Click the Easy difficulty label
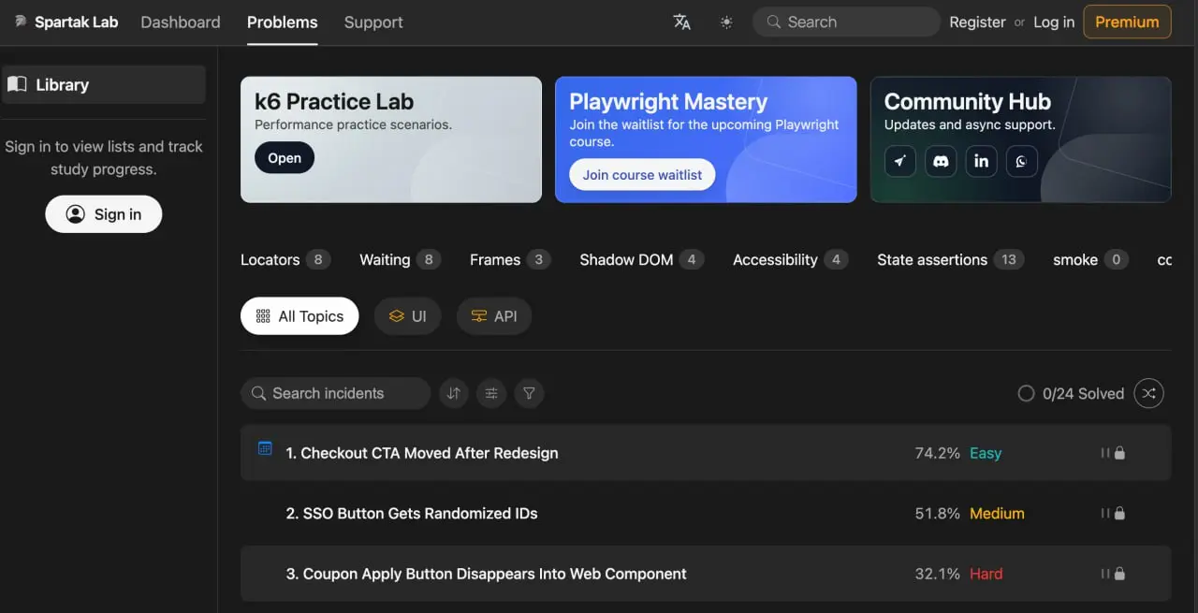The height and width of the screenshot is (613, 1198). (986, 453)
